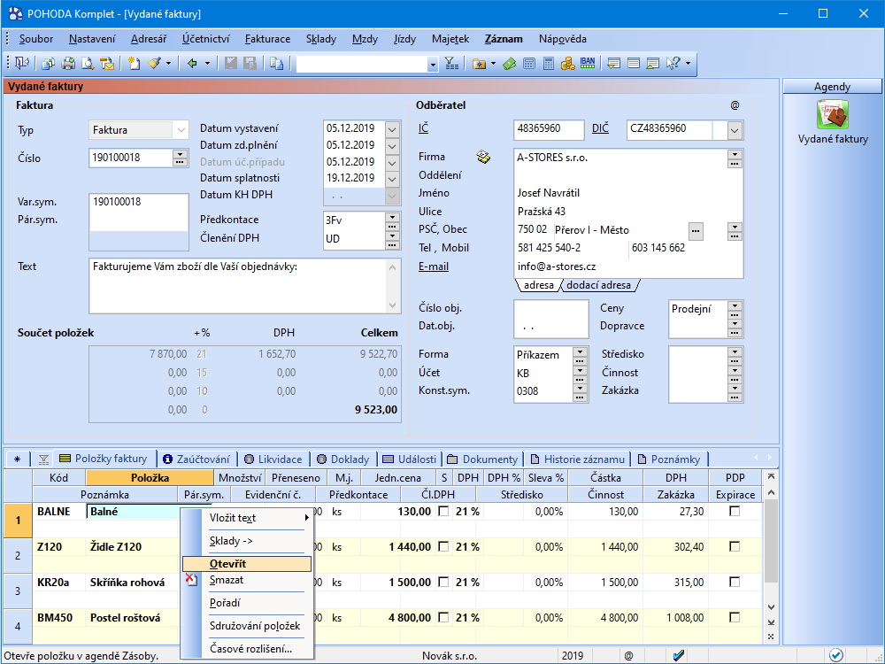Toggle the PDP checkbox in Balné row
This screenshot has width=885, height=664.
coord(735,511)
